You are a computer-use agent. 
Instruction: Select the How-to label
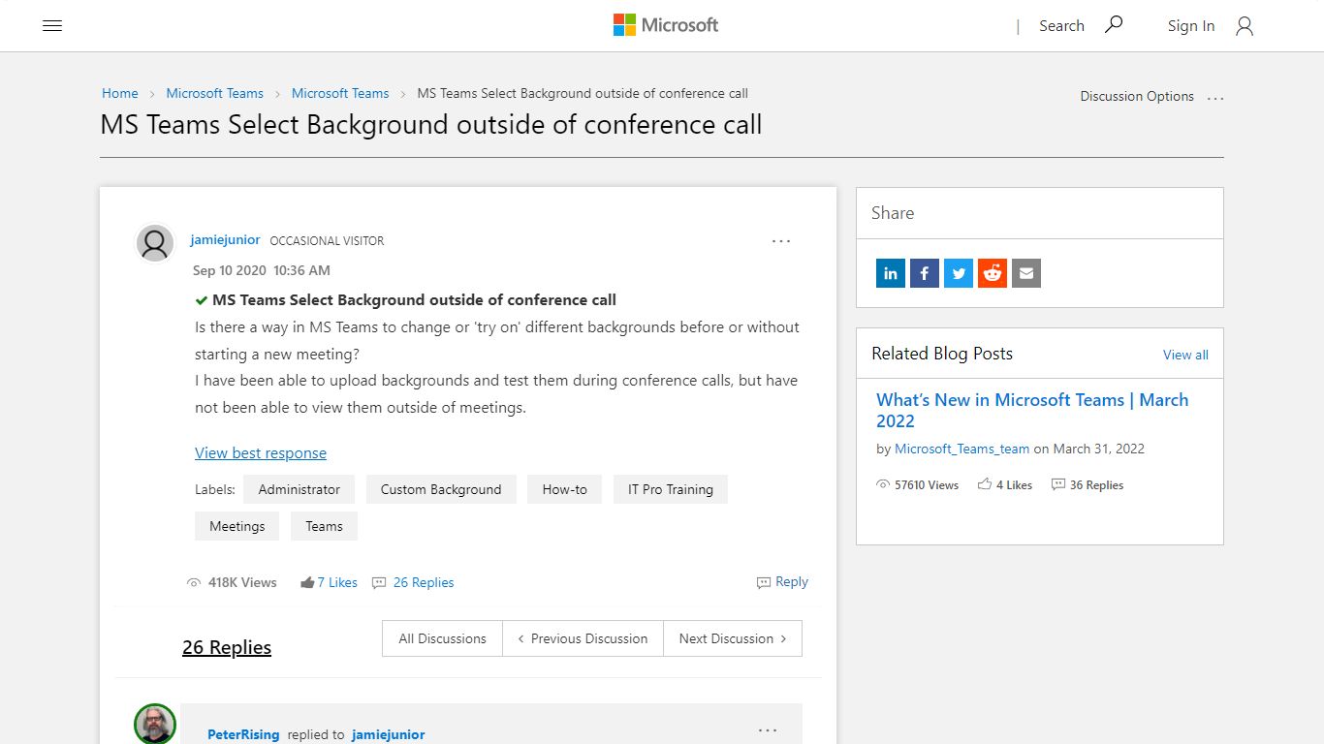click(x=564, y=489)
